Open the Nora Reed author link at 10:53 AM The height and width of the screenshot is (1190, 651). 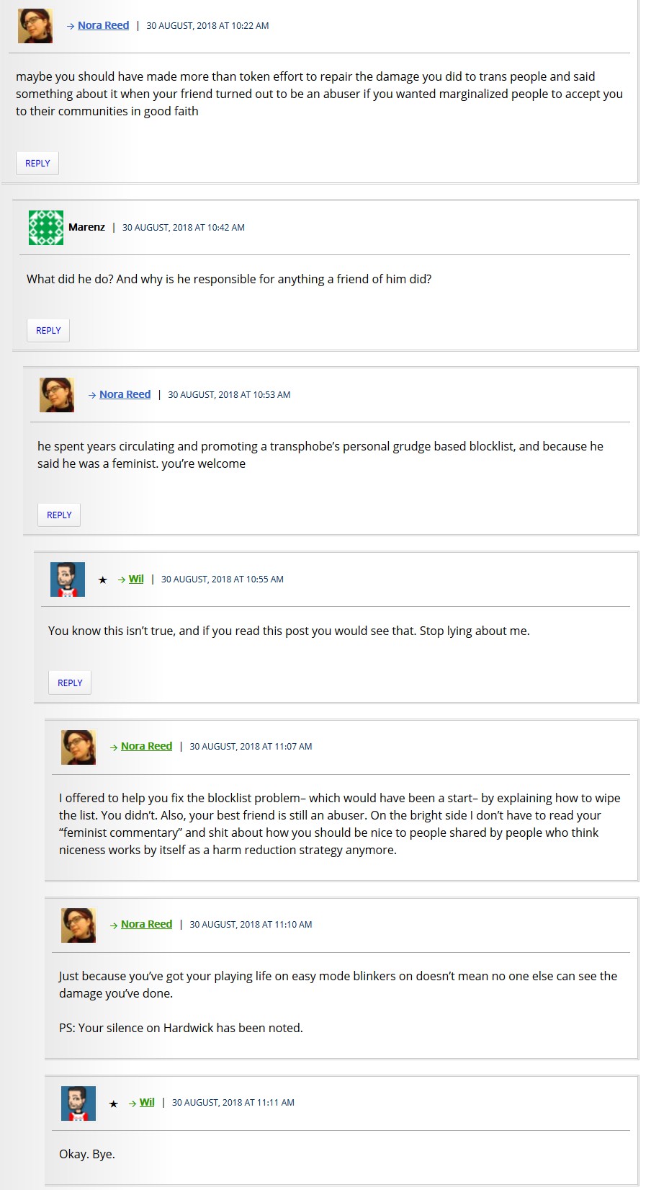click(125, 394)
